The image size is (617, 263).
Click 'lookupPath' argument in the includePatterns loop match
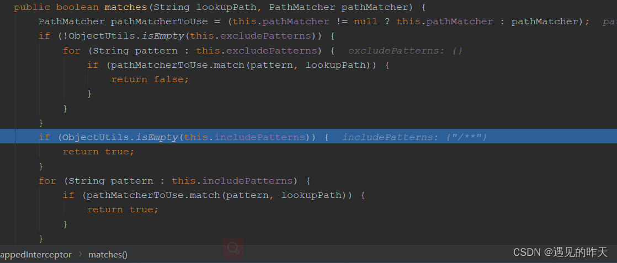pos(311,195)
